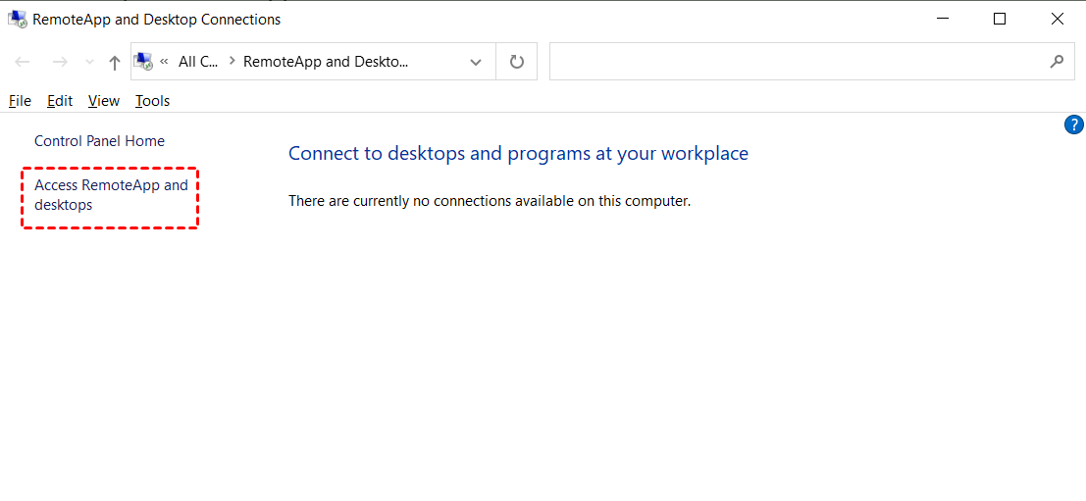Click the magnifier search icon
This screenshot has width=1086, height=501.
tap(1057, 62)
